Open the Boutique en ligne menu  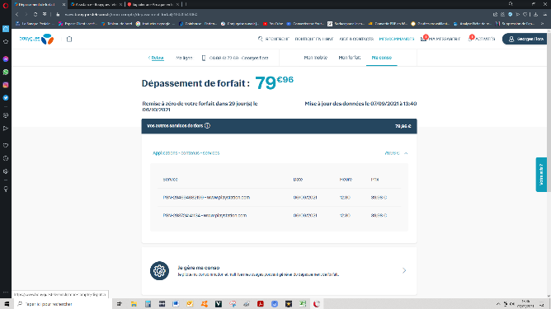click(314, 39)
